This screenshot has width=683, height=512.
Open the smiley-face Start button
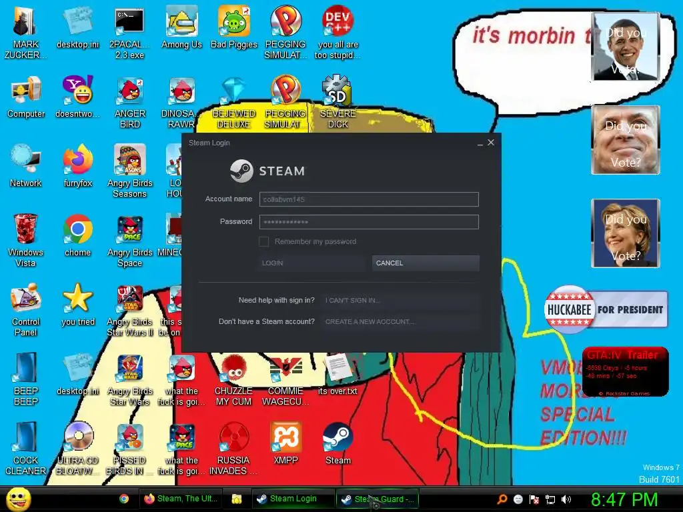point(18,499)
